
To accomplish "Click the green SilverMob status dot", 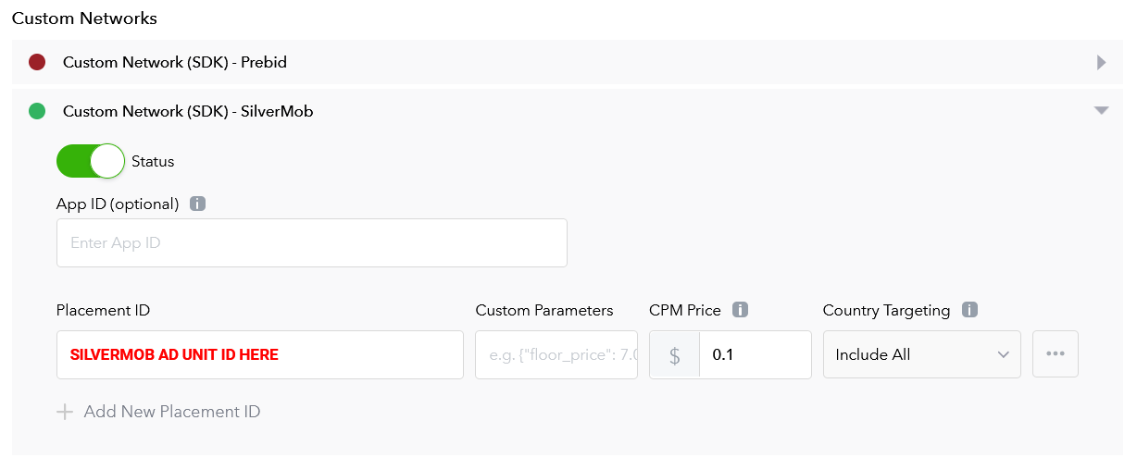I will pyautogui.click(x=37, y=112).
